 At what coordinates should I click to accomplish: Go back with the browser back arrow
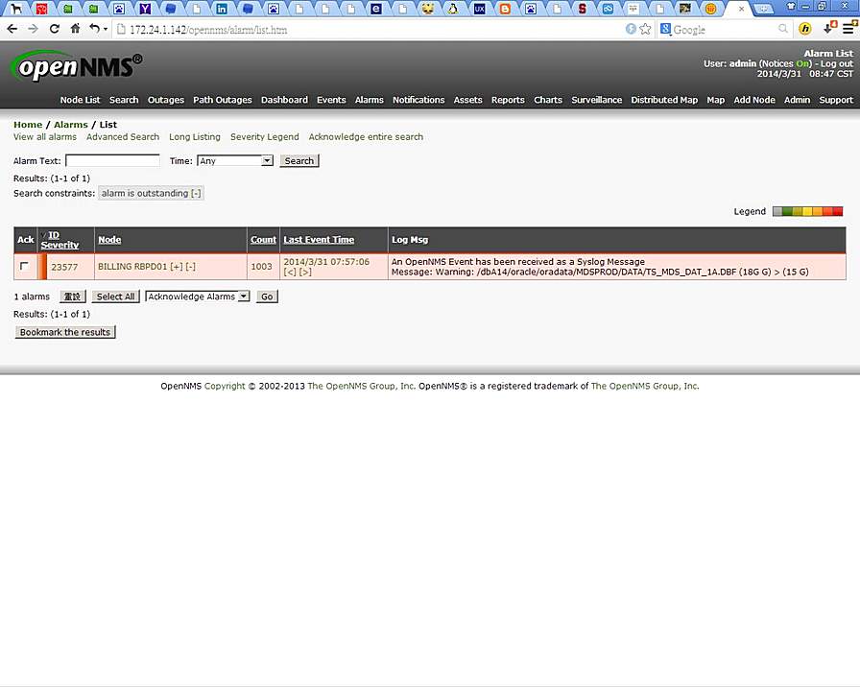coord(12,29)
